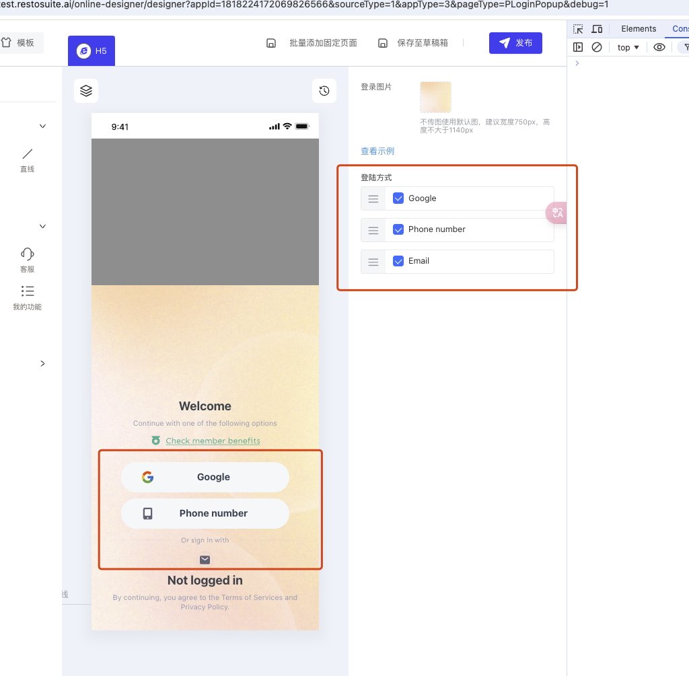This screenshot has width=689, height=676.
Task: Click the login image thumbnail
Action: tap(435, 97)
